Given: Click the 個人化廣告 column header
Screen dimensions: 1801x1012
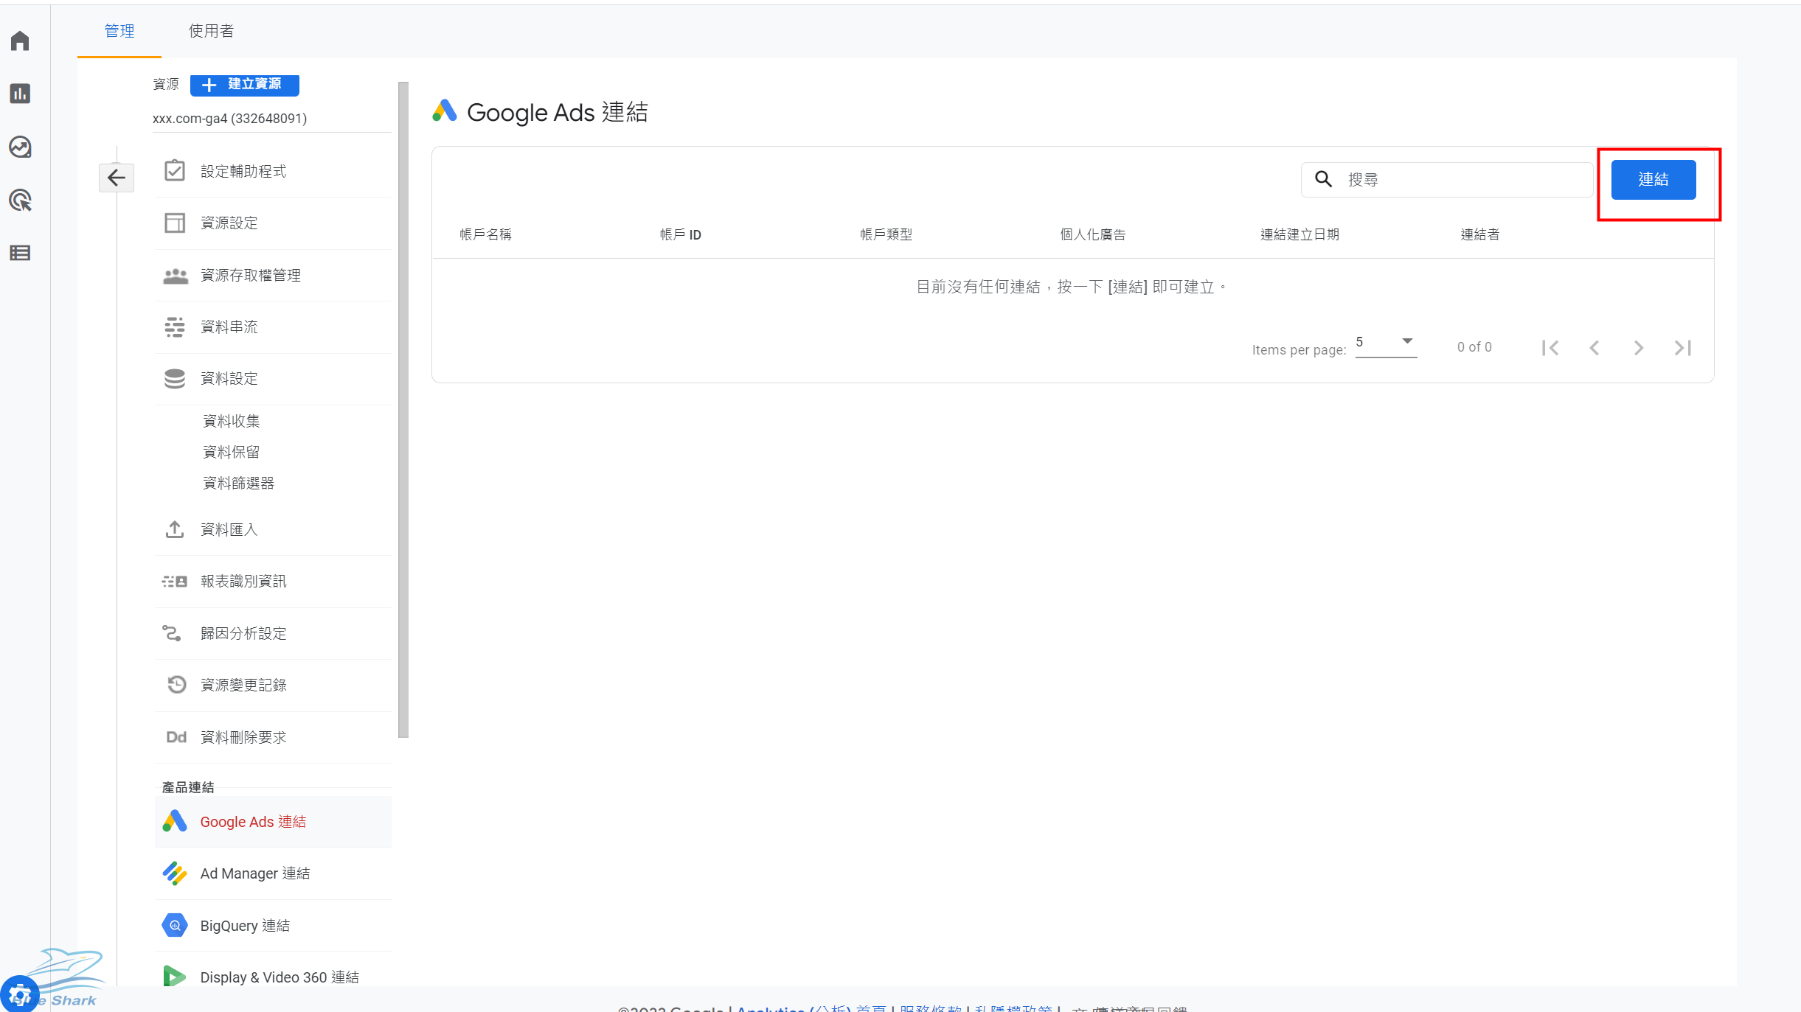Looking at the screenshot, I should click(x=1093, y=234).
